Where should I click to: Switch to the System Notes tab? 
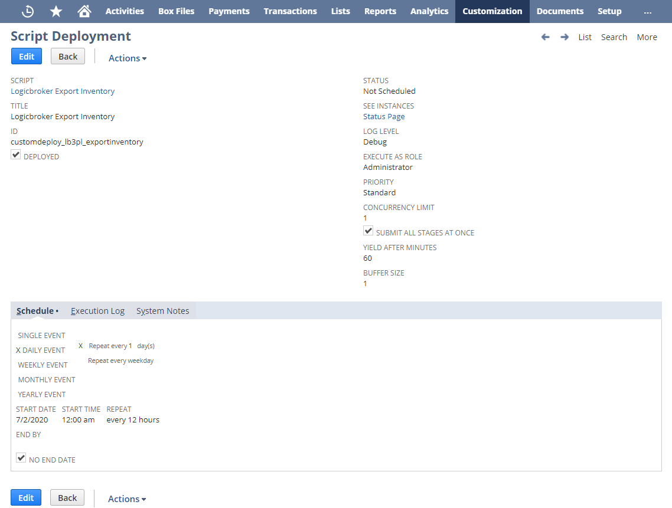click(x=162, y=311)
